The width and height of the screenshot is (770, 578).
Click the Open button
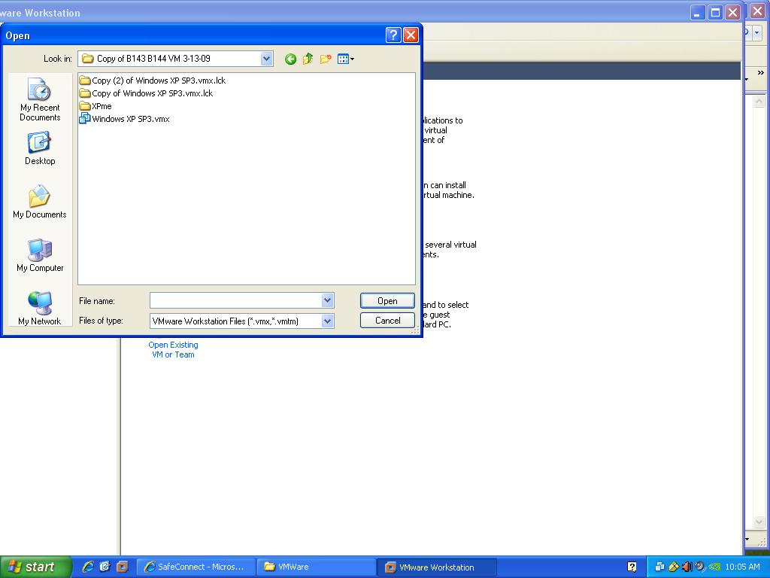point(387,301)
